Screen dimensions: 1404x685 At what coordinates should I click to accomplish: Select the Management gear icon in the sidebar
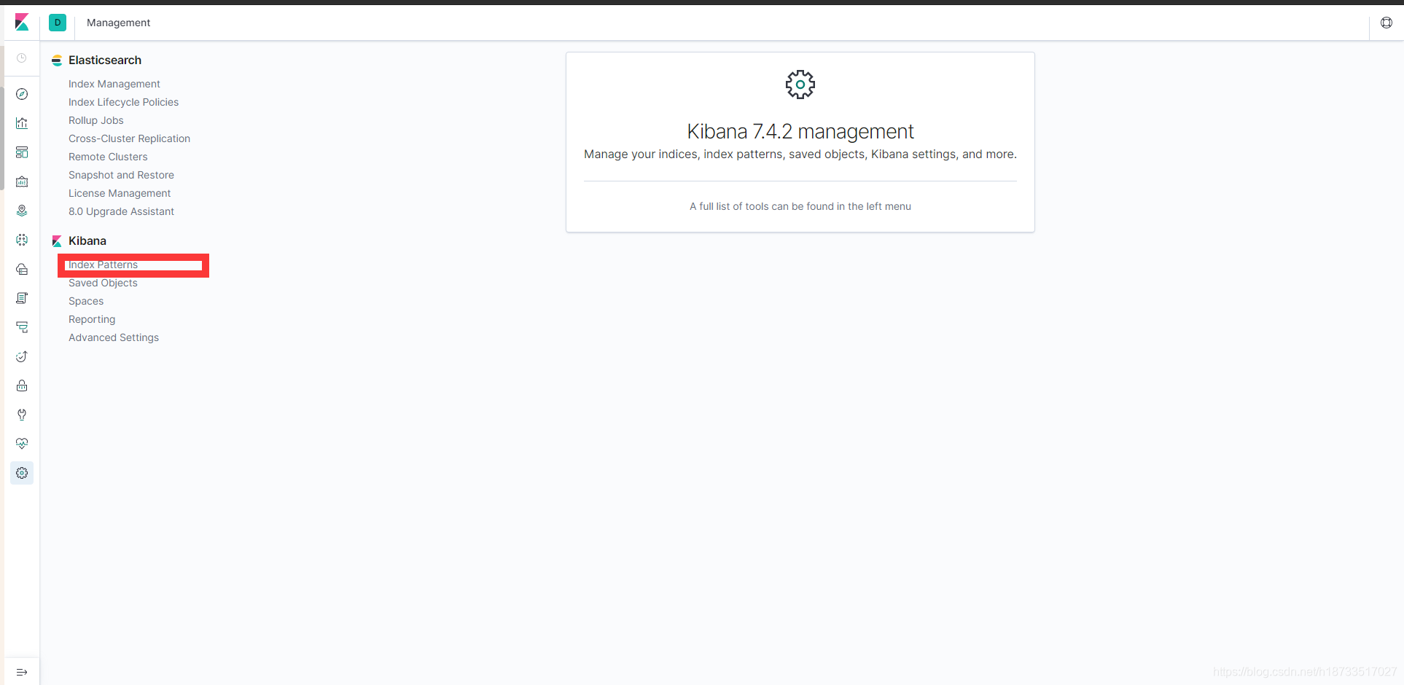(x=22, y=473)
